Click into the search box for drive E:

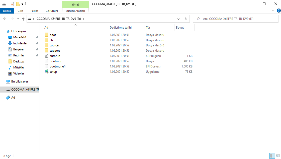[235, 19]
